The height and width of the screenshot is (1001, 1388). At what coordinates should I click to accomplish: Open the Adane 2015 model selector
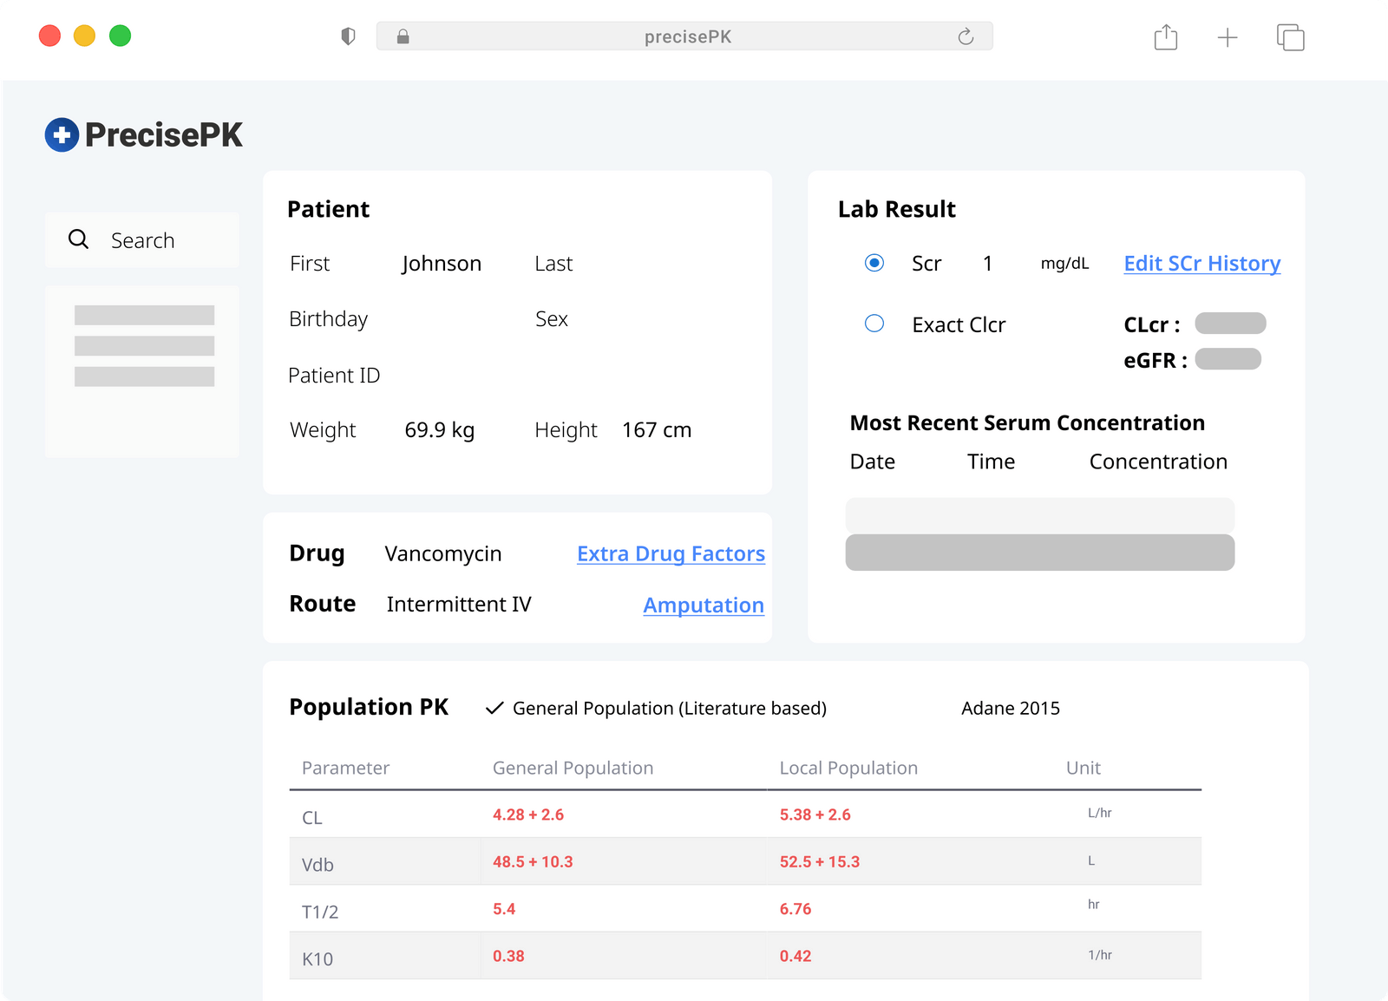pos(1010,708)
